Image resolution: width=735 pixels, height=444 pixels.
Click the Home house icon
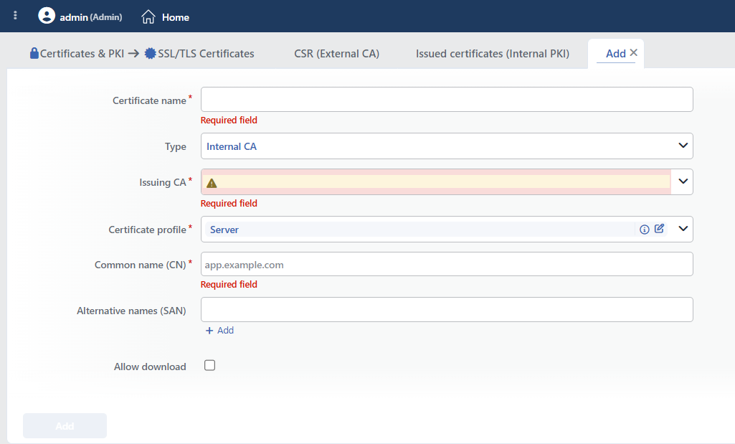pyautogui.click(x=148, y=17)
